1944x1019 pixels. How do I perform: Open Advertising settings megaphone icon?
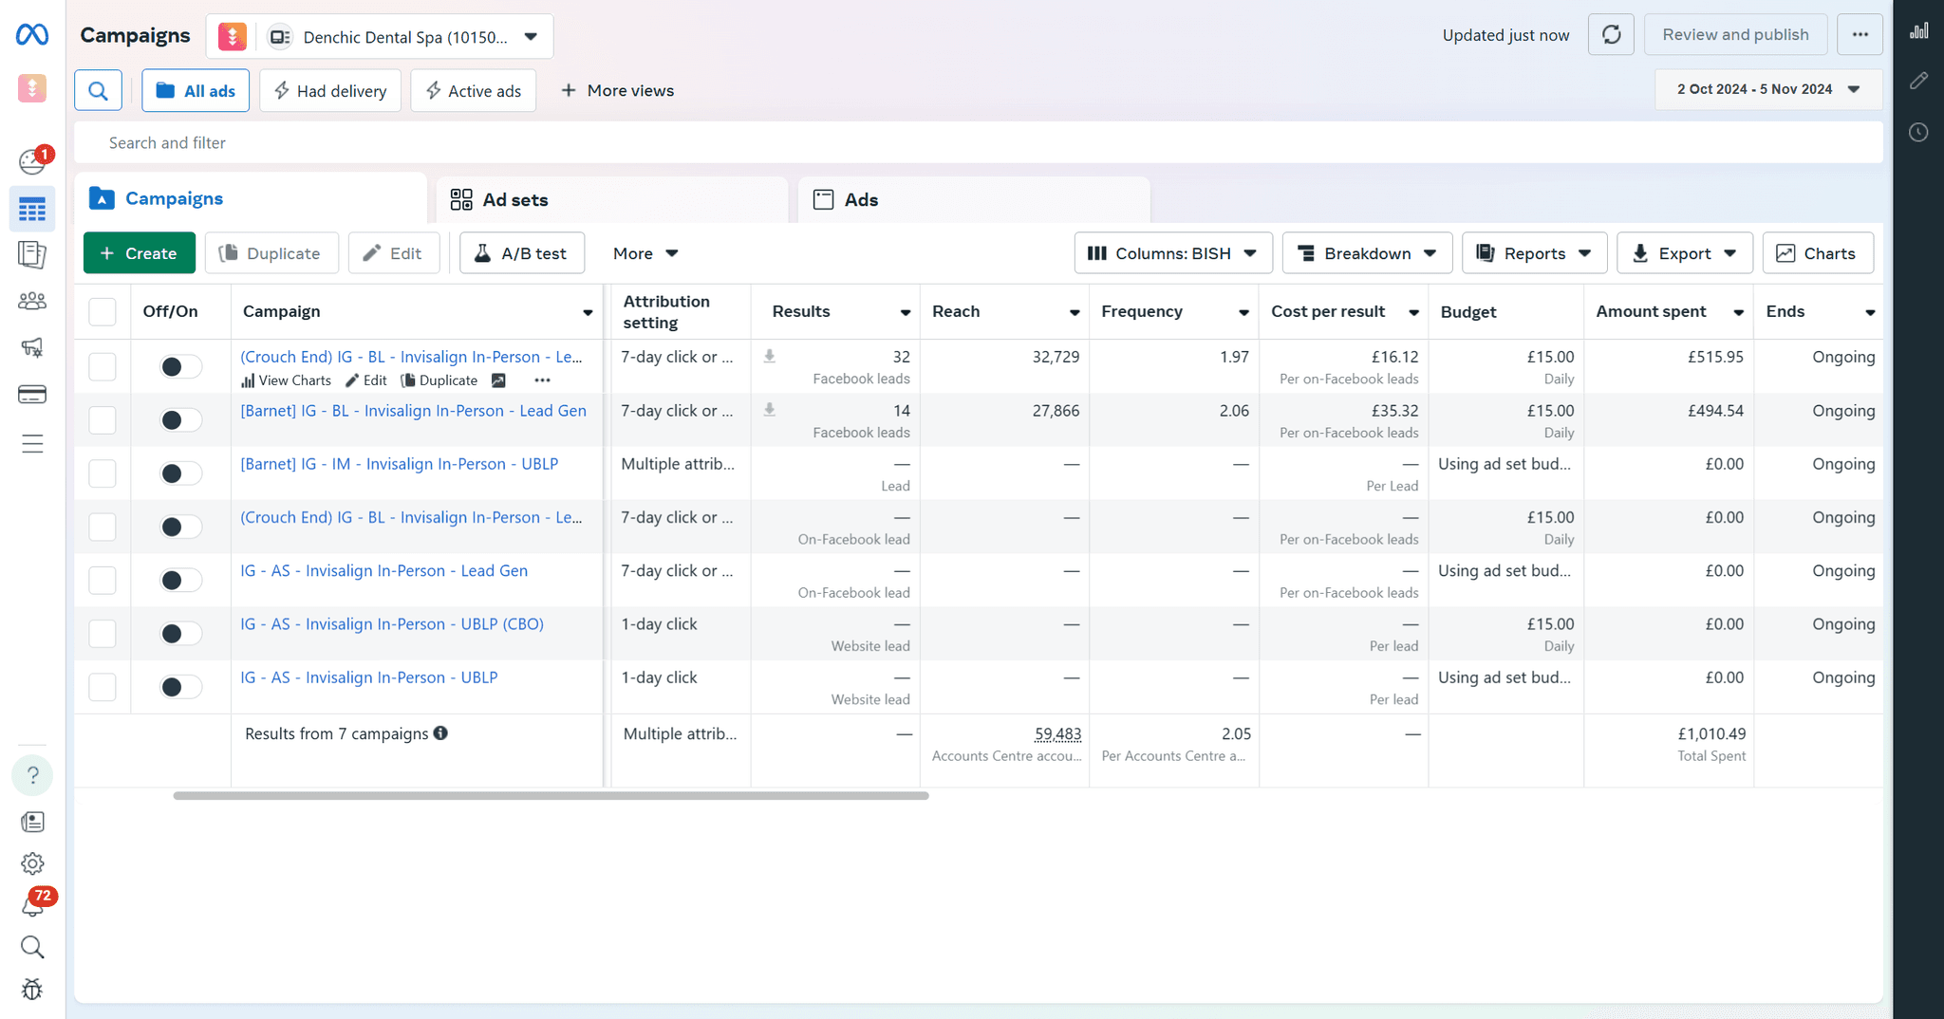32,347
